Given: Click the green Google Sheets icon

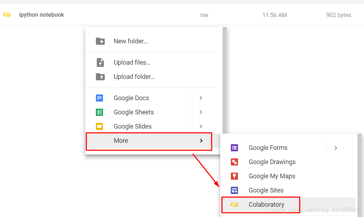Looking at the screenshot, I should coord(99,112).
